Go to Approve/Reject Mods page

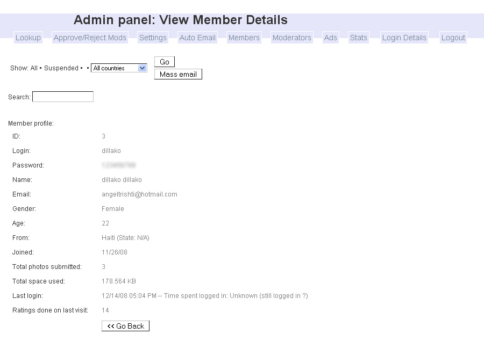click(x=90, y=38)
